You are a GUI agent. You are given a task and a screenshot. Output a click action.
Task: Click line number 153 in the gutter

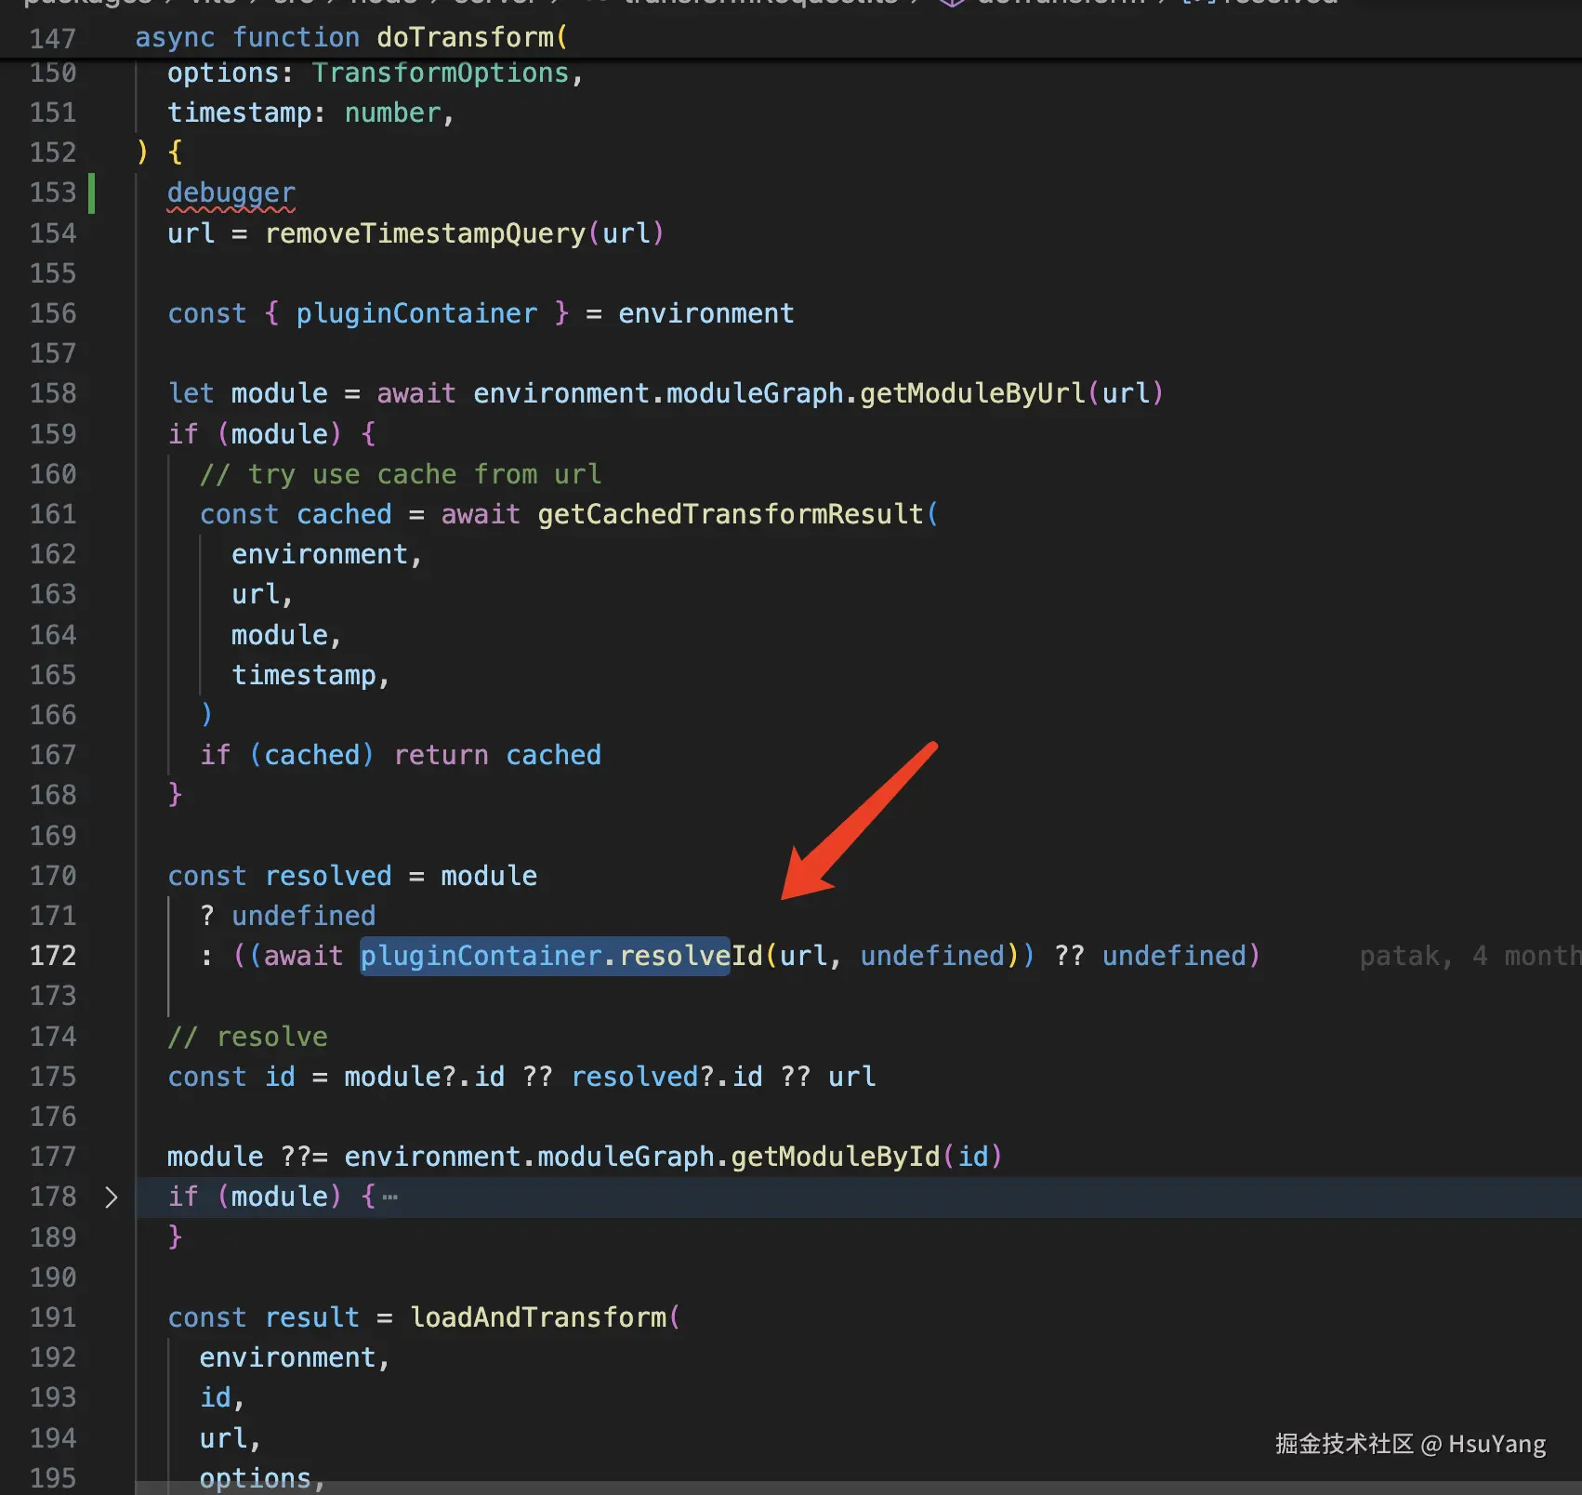[53, 192]
